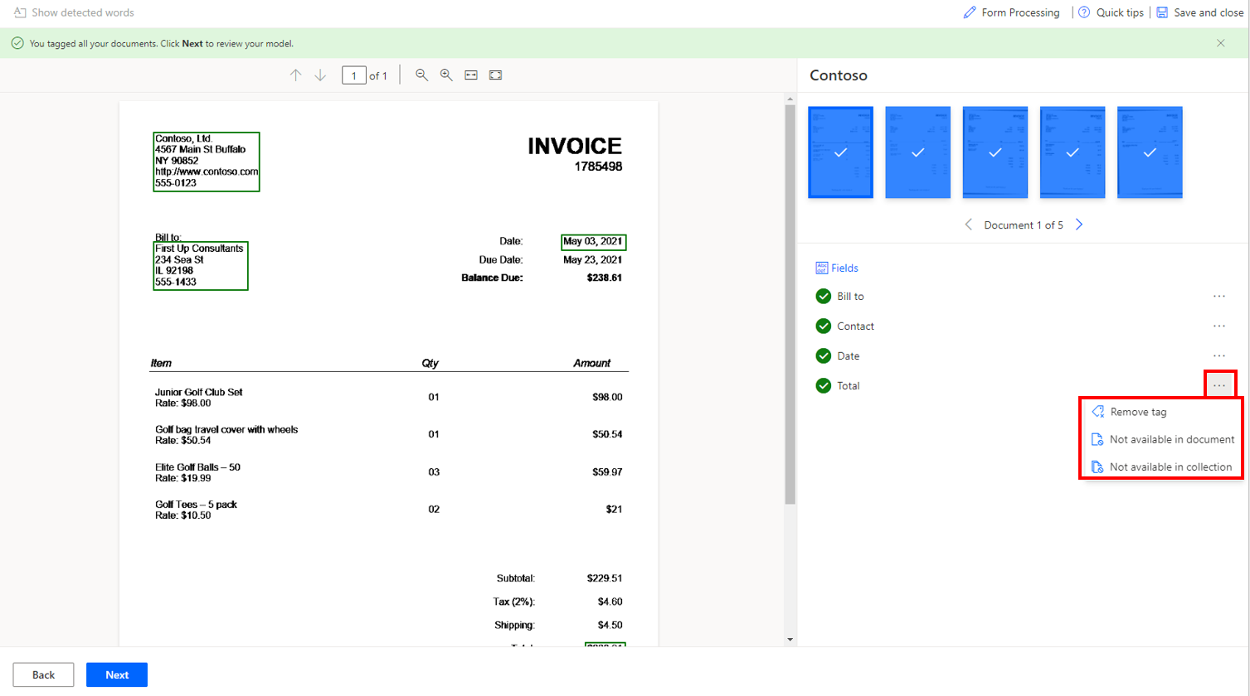Viewport: 1250px width, 696px height.
Task: Select the fit to page icon
Action: pos(495,75)
